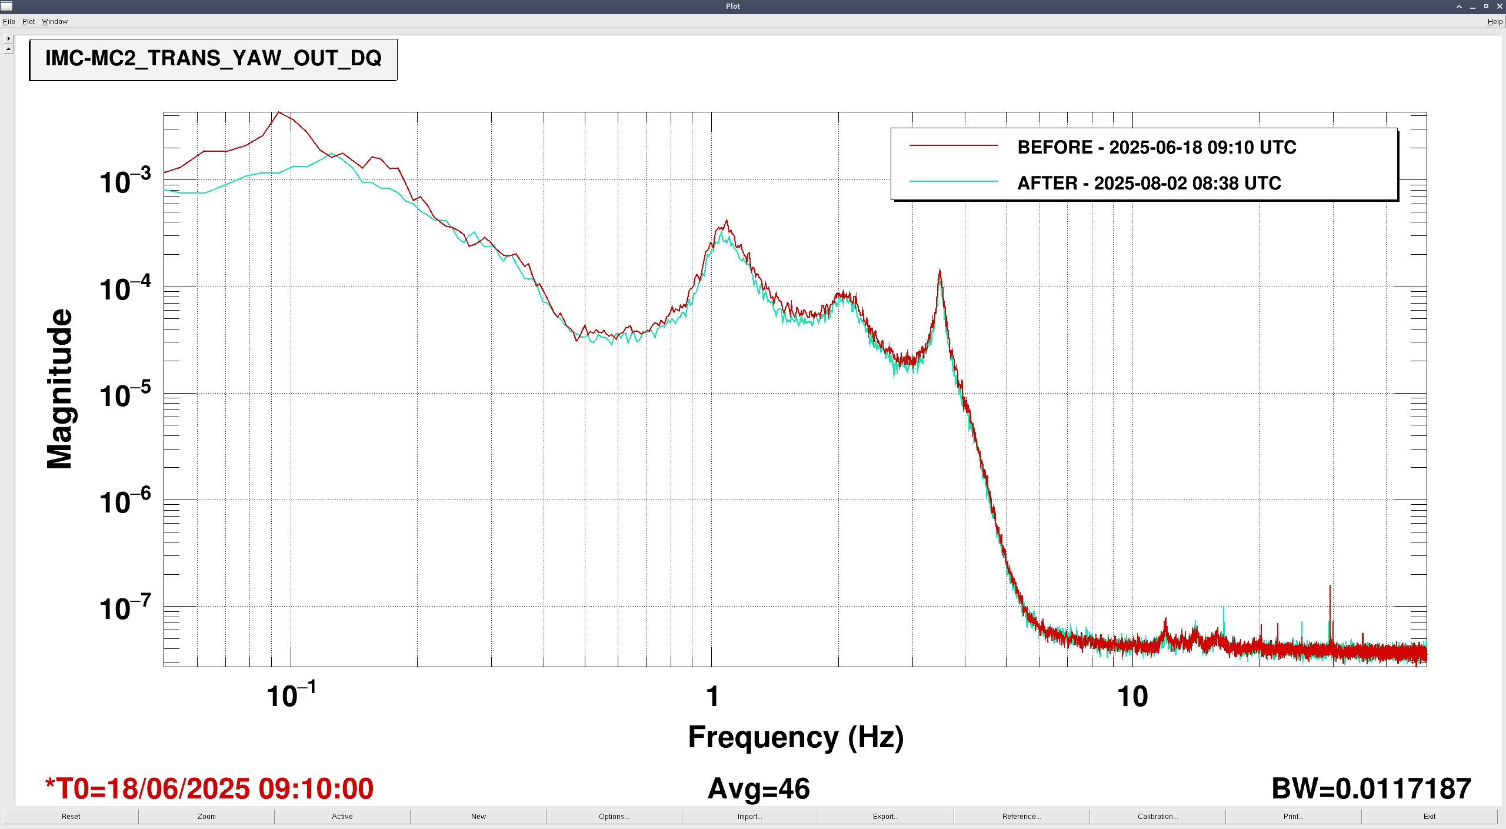Expand side panel with right arrow
The height and width of the screenshot is (829, 1506).
click(8, 38)
